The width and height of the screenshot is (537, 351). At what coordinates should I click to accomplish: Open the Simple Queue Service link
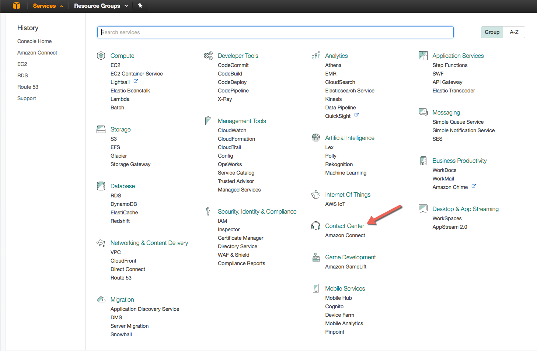(458, 122)
